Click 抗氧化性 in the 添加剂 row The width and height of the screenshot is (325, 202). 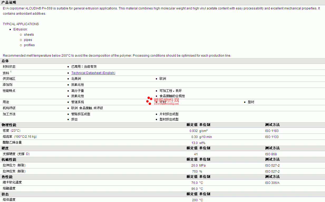click(78, 85)
